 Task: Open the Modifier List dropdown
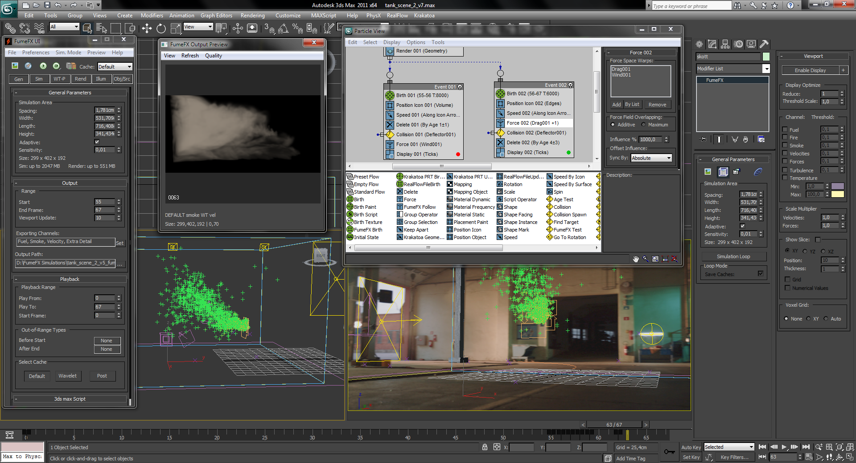pos(733,69)
